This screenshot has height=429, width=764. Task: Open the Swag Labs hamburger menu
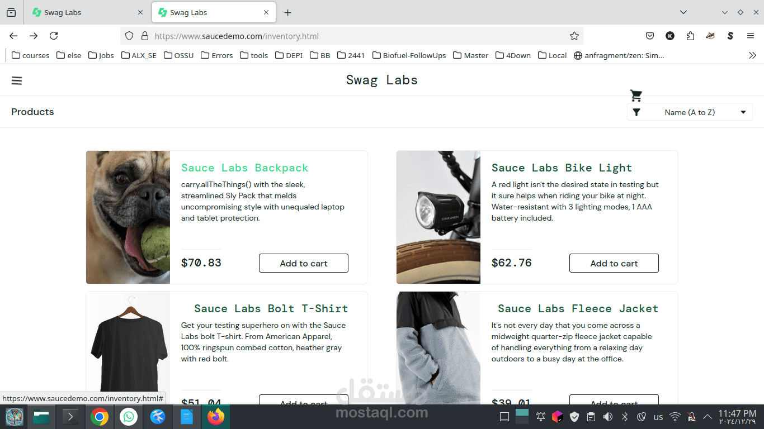(17, 80)
